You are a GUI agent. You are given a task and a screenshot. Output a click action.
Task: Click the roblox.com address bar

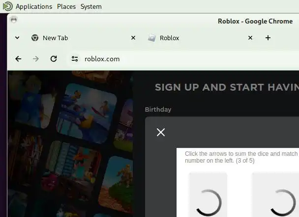183,59
